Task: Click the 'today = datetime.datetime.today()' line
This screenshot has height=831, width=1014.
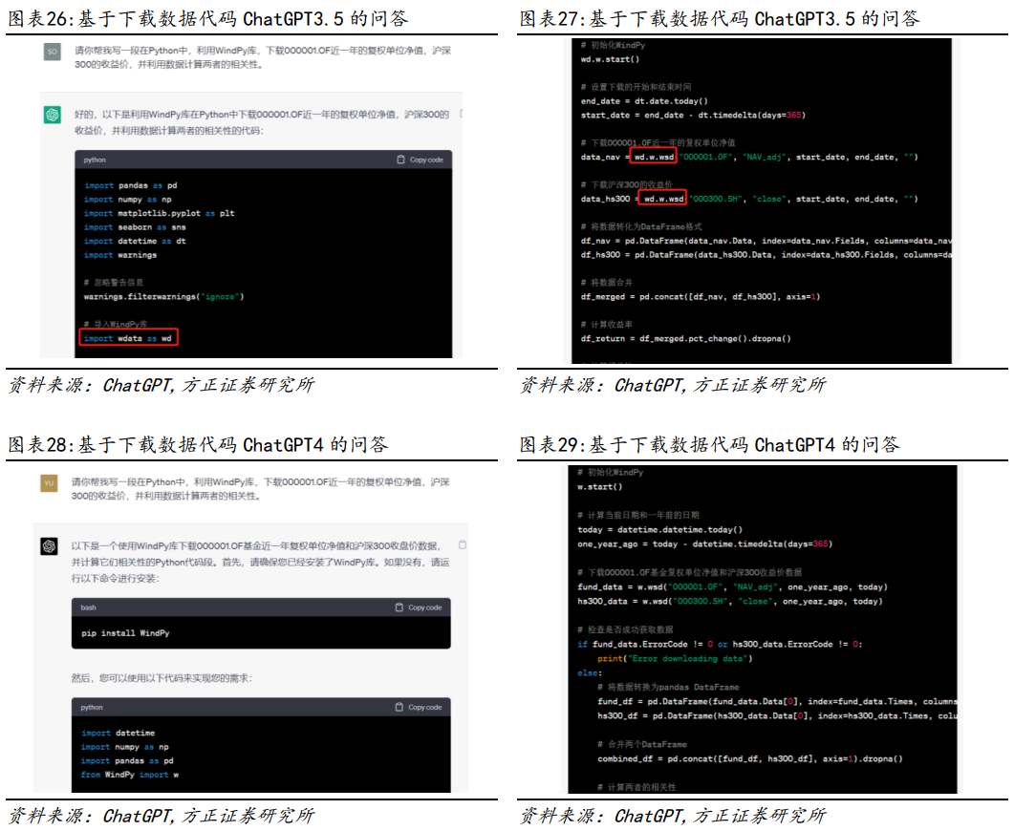Action: (x=659, y=530)
